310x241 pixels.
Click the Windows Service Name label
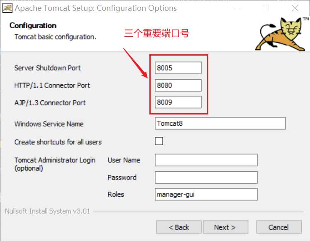[49, 124]
